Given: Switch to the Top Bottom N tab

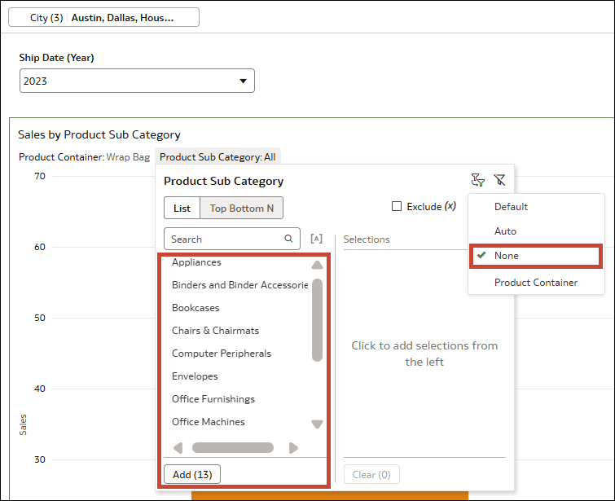Looking at the screenshot, I should (242, 208).
